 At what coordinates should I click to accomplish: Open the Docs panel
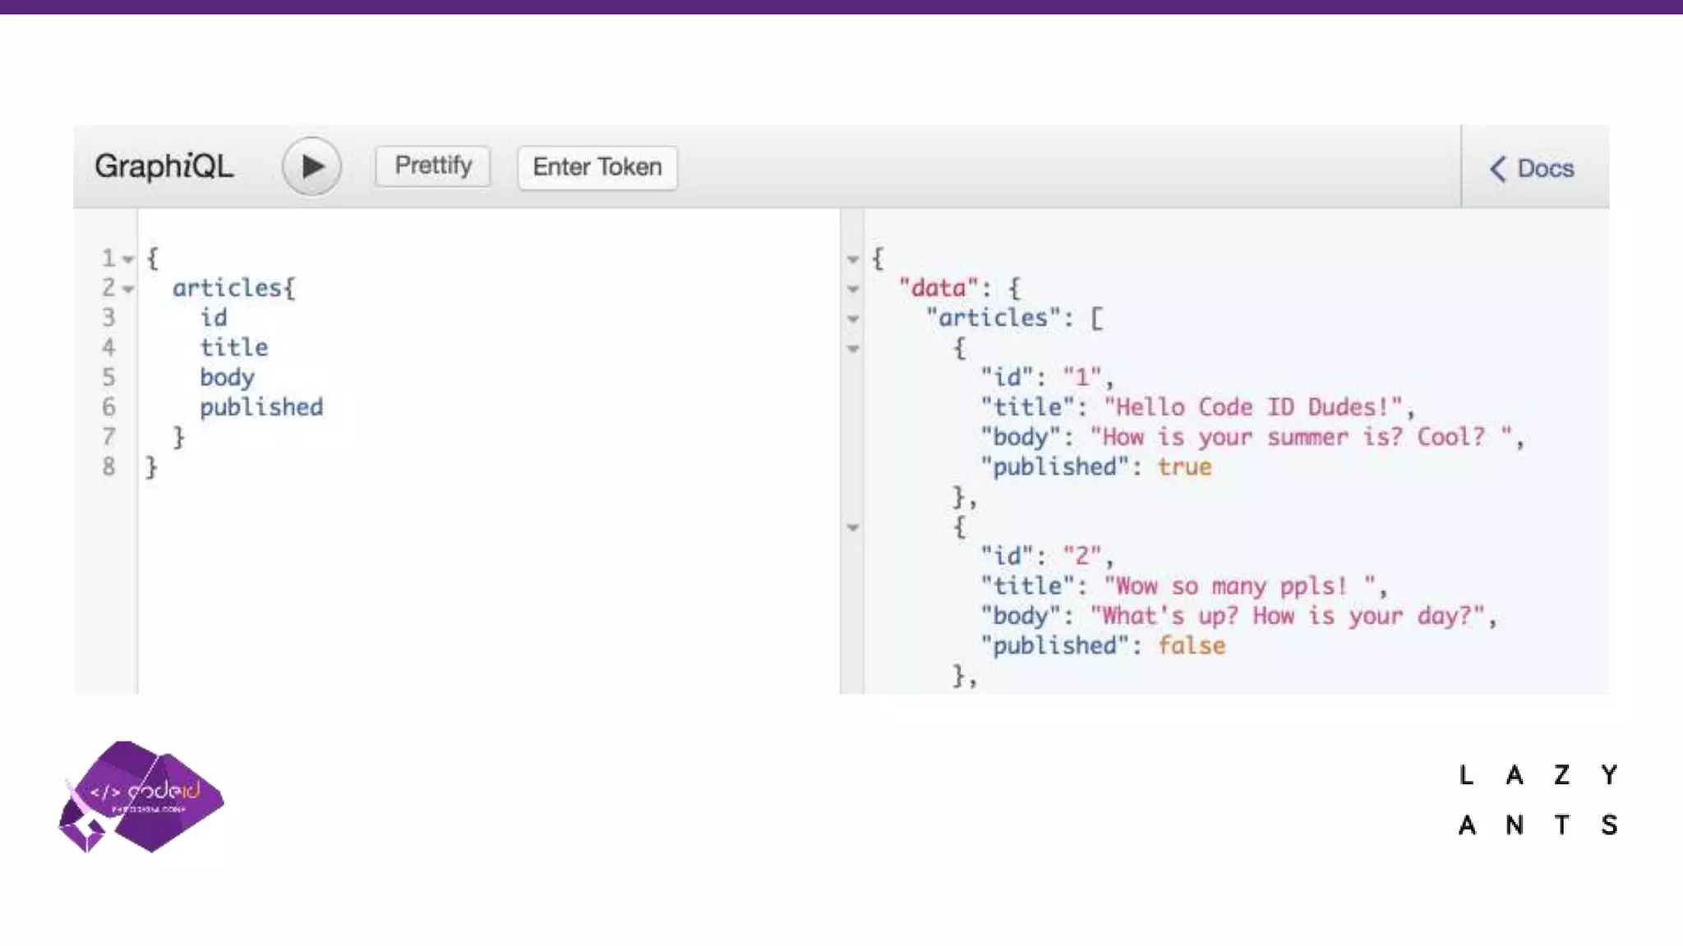pyautogui.click(x=1544, y=168)
